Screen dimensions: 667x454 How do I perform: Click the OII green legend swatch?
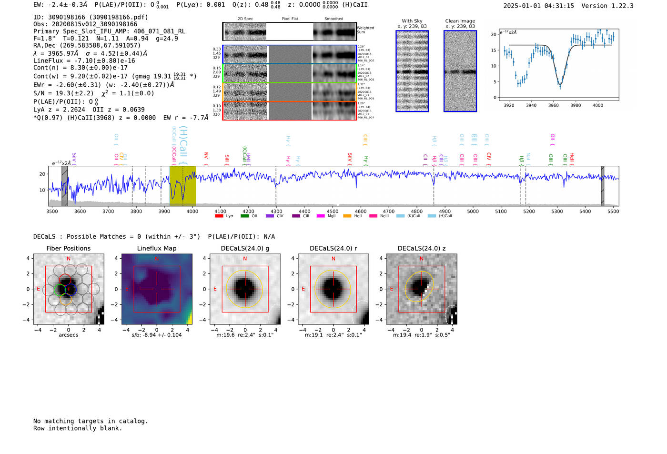pyautogui.click(x=245, y=216)
